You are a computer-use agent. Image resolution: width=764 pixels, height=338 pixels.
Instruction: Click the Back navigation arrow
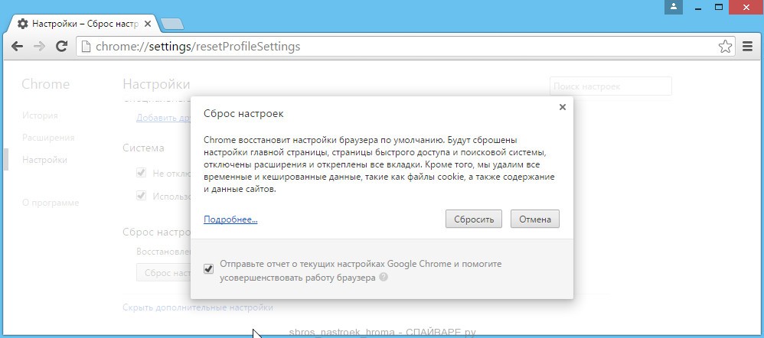pyautogui.click(x=17, y=47)
